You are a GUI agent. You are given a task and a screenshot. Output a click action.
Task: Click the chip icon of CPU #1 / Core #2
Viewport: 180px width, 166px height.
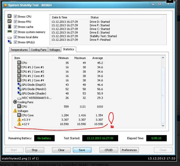[19, 71]
